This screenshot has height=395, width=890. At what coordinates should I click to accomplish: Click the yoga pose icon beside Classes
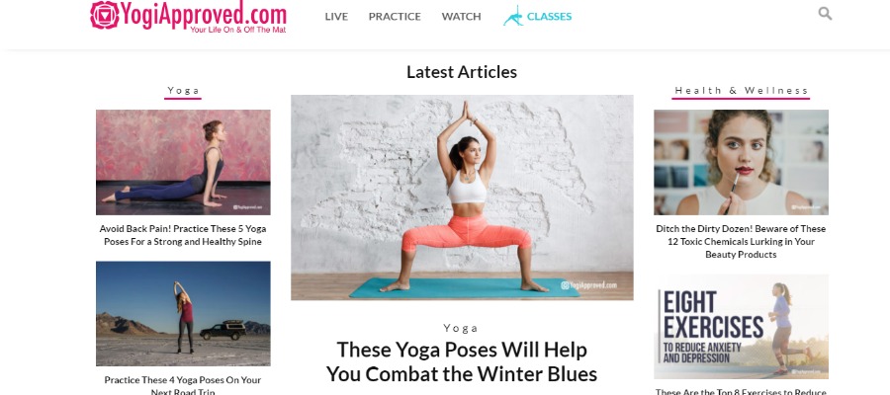[513, 16]
